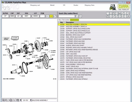
Task: Click the top-right toolbar icon after SI
Action: coord(128,13)
